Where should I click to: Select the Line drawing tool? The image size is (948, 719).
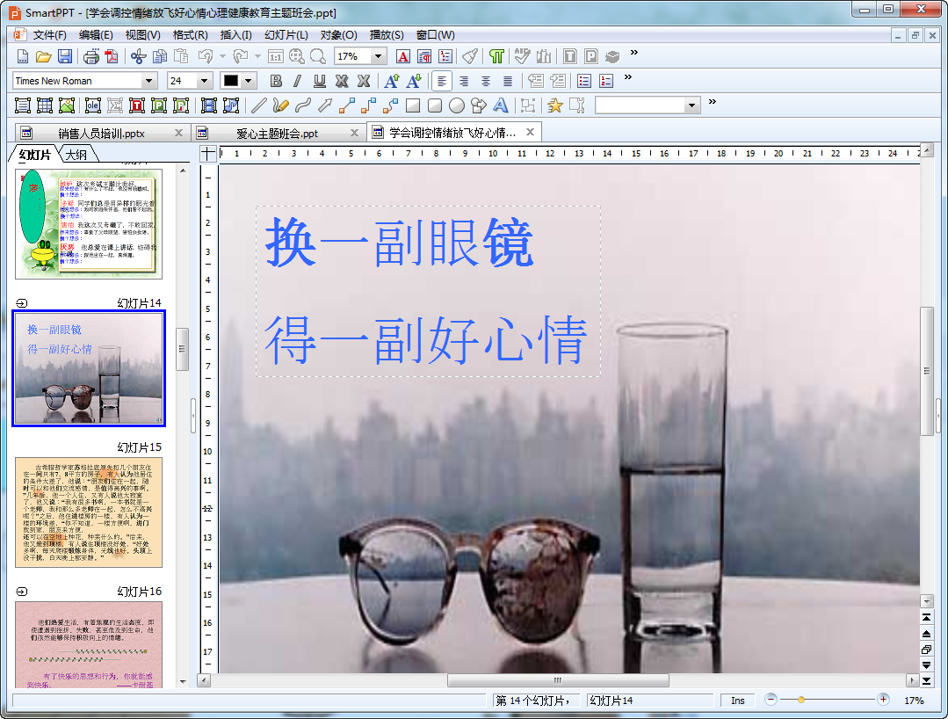pos(259,105)
